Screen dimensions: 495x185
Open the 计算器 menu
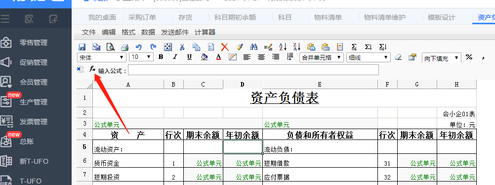[x=205, y=32]
